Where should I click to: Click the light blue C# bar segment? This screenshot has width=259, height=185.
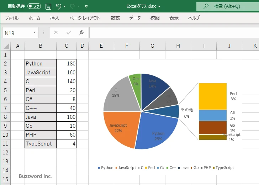click(x=213, y=116)
